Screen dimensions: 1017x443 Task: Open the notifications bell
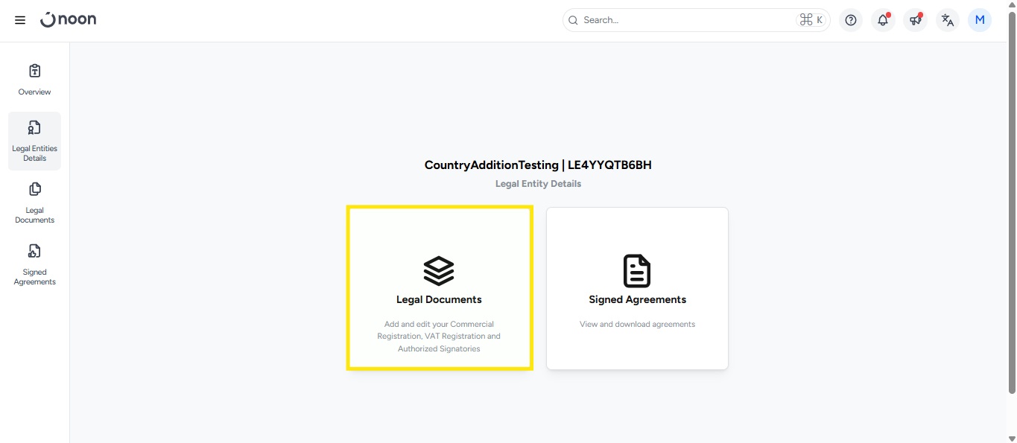click(x=883, y=20)
